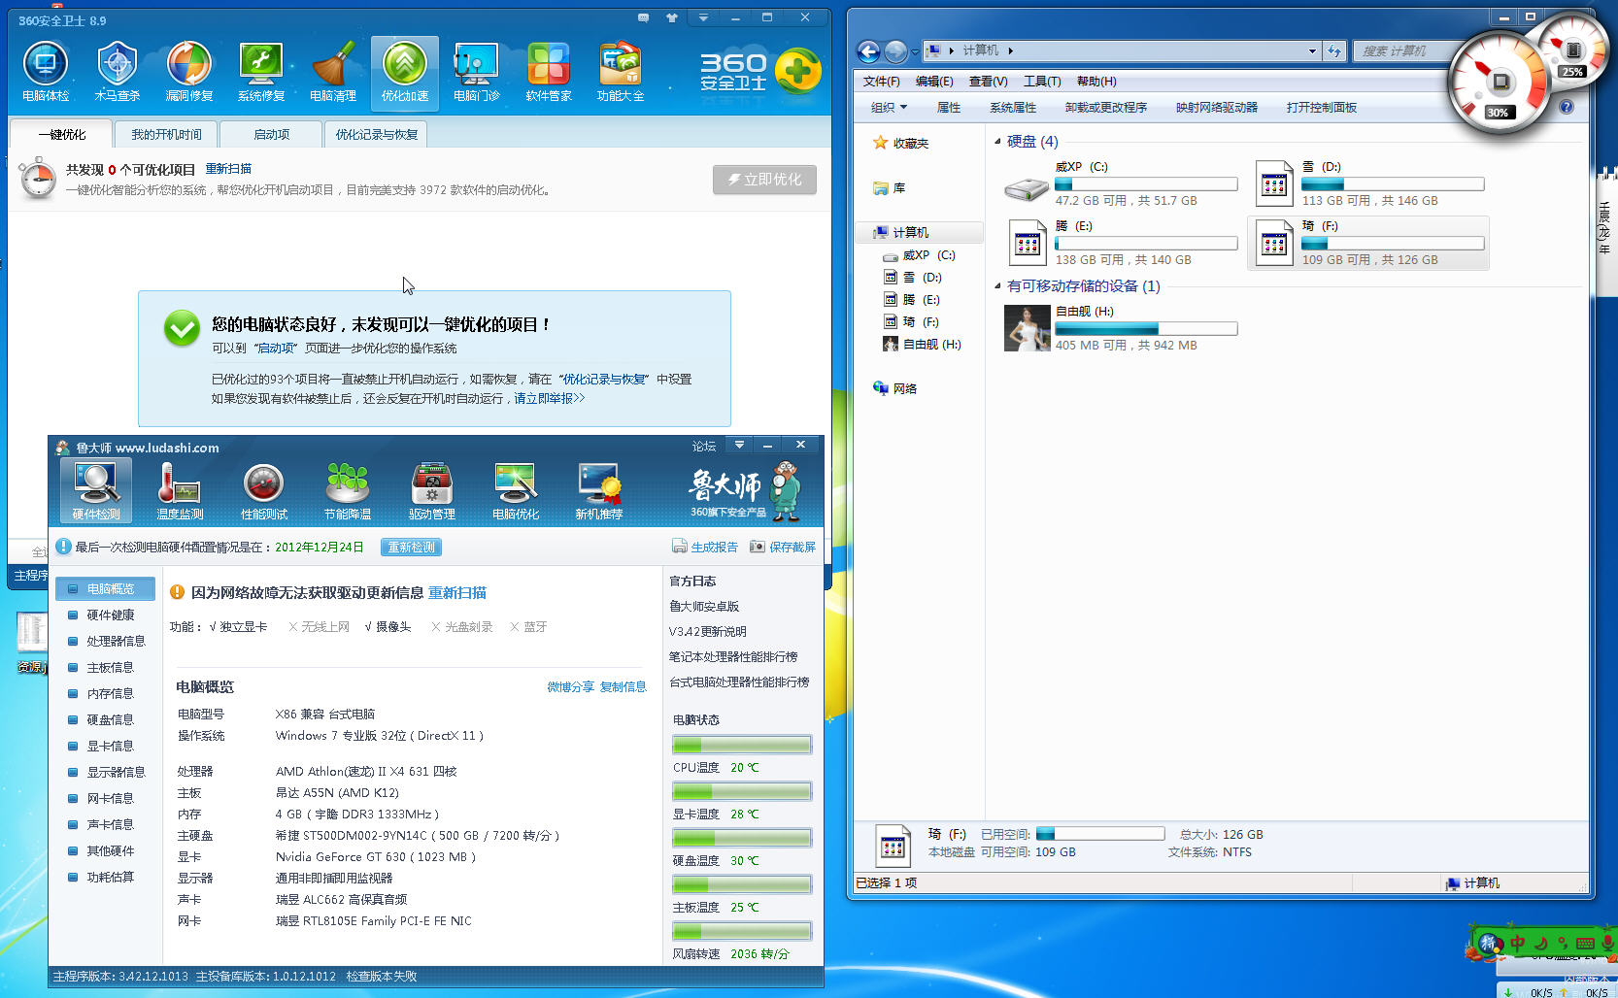Viewport: 1618px width, 998px height.
Task: Open 漏洞修复 vulnerability repair
Action: tap(188, 68)
